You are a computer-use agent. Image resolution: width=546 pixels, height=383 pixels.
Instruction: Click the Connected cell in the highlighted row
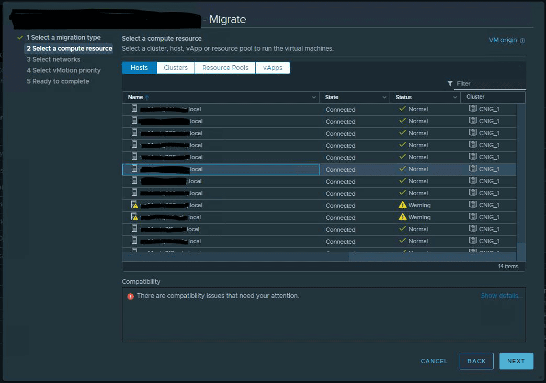[x=340, y=170]
